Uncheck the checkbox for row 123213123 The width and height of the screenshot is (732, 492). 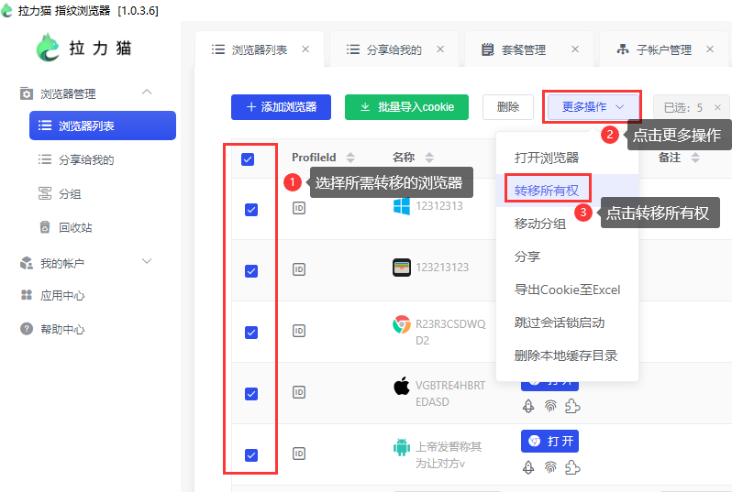coord(251,271)
